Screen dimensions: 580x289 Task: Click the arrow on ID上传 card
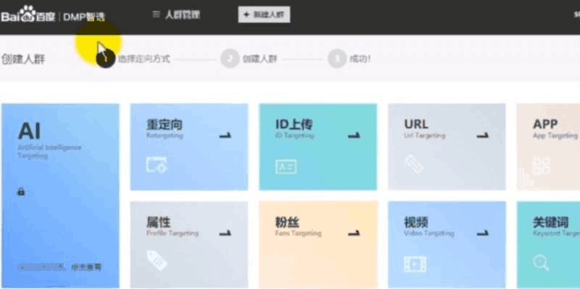(x=354, y=135)
